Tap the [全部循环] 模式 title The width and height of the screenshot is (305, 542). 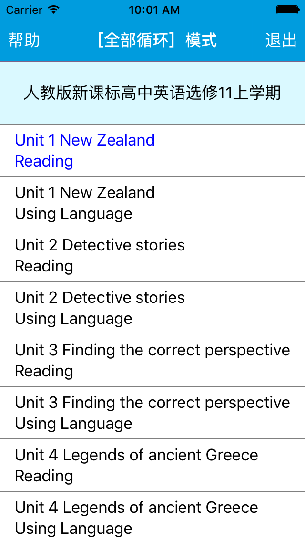point(157,41)
